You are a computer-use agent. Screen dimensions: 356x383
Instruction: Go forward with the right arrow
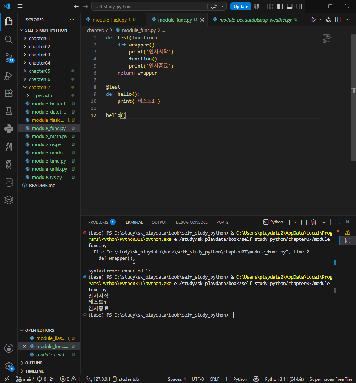click(86, 6)
